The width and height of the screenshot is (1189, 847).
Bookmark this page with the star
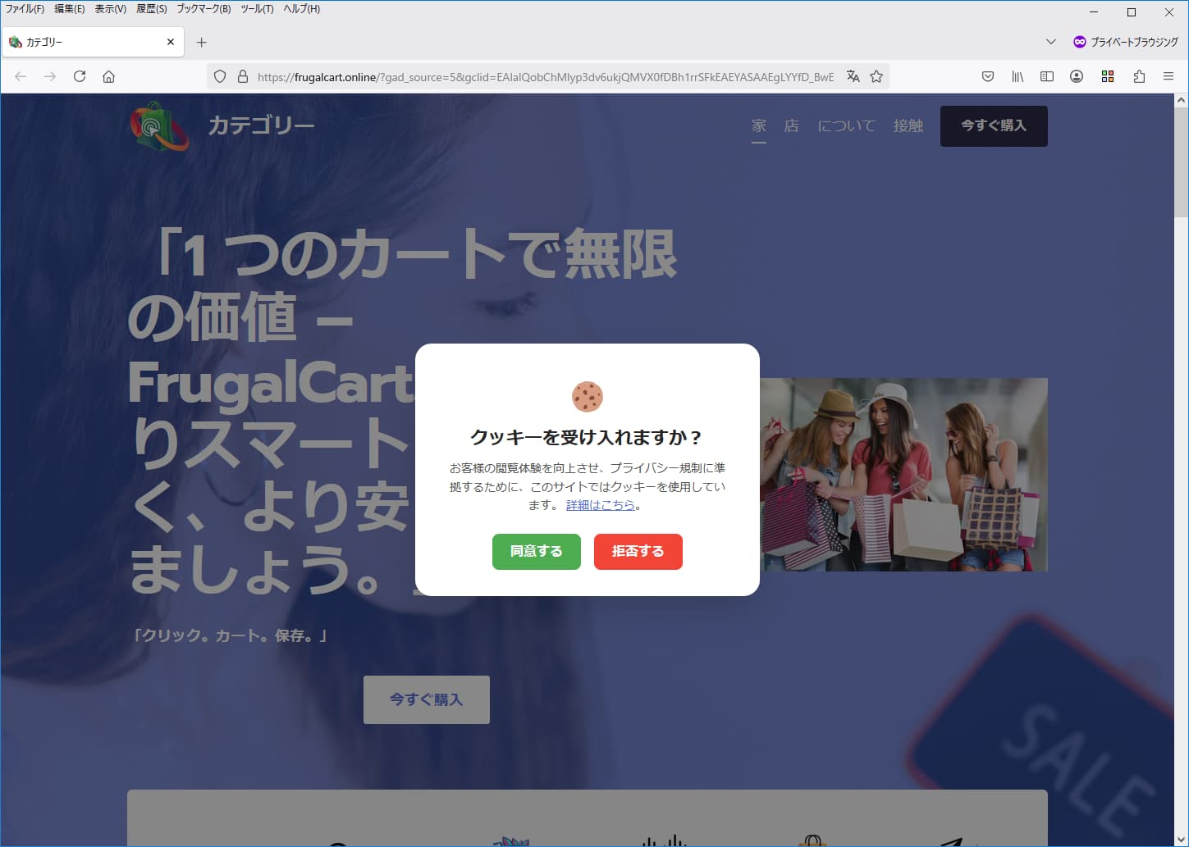click(876, 76)
